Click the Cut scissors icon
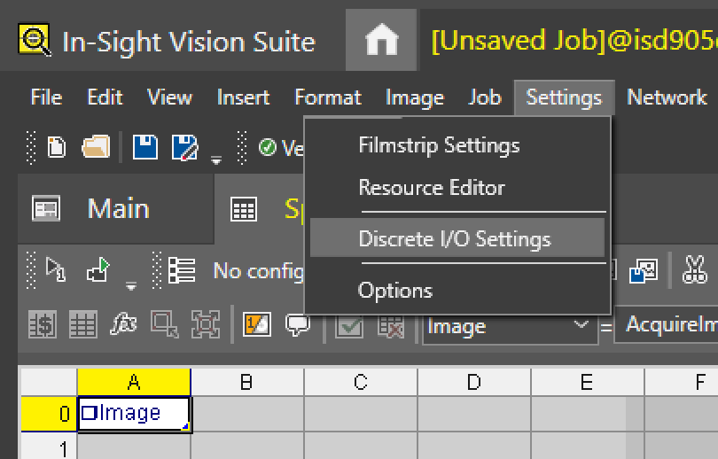 pos(694,269)
